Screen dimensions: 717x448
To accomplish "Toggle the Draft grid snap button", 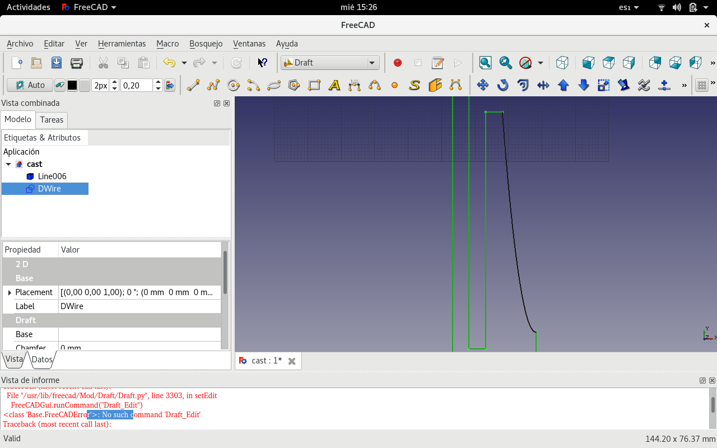I will coord(701,85).
